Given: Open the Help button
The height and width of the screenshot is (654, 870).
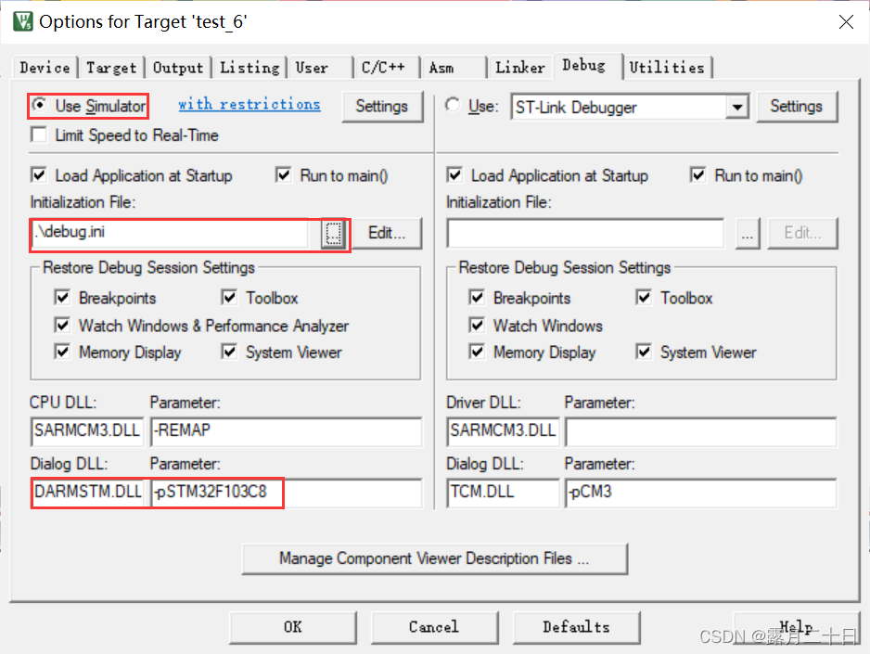Looking at the screenshot, I should pyautogui.click(x=796, y=627).
